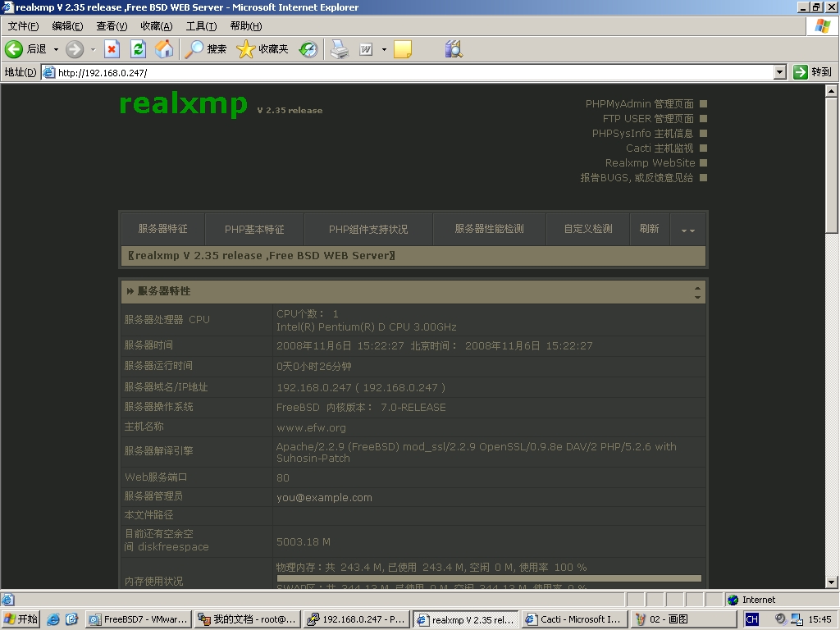Open Forward button history dropdown arrow
Screen dimensions: 840x630
point(93,49)
